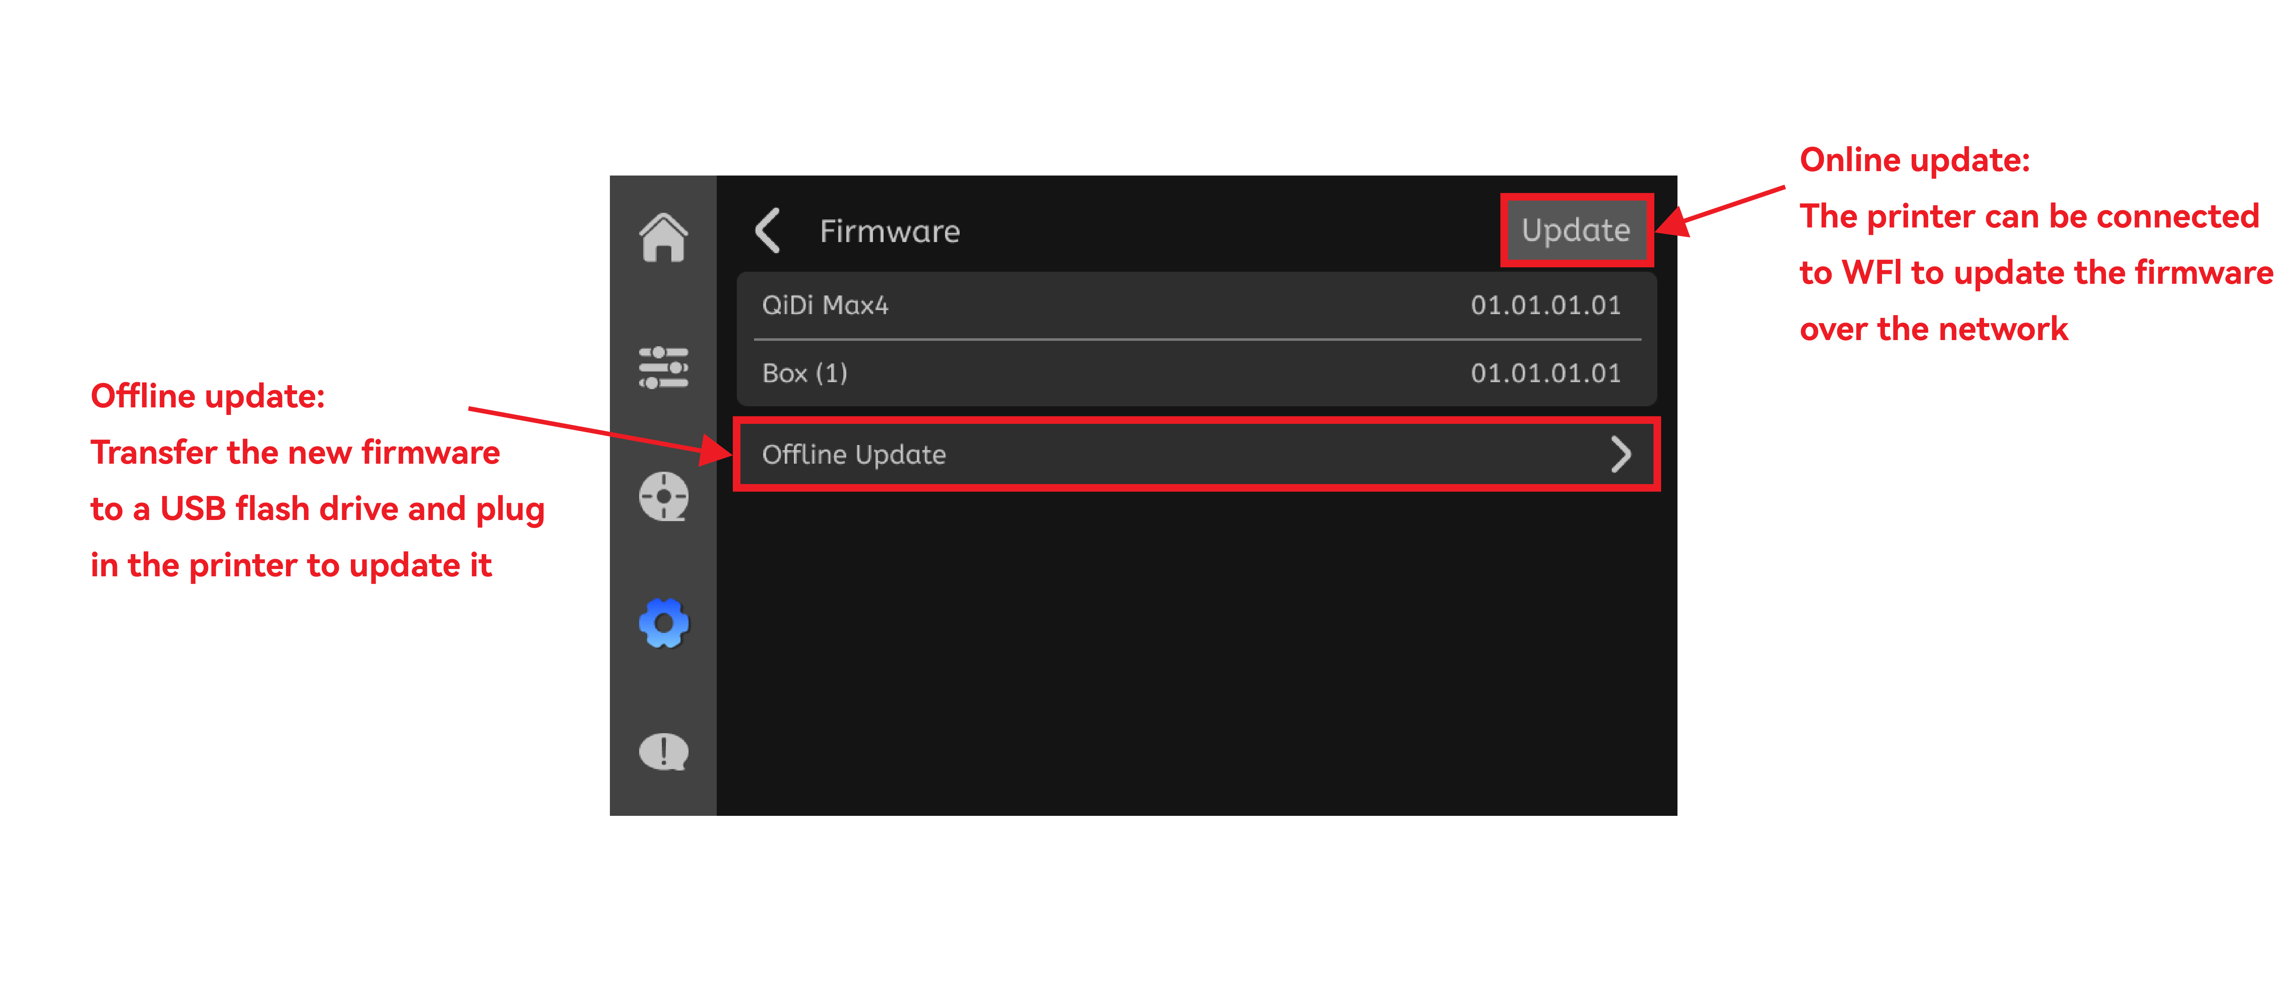Open the alert message bubble icon
The image size is (2287, 991).
[x=663, y=751]
